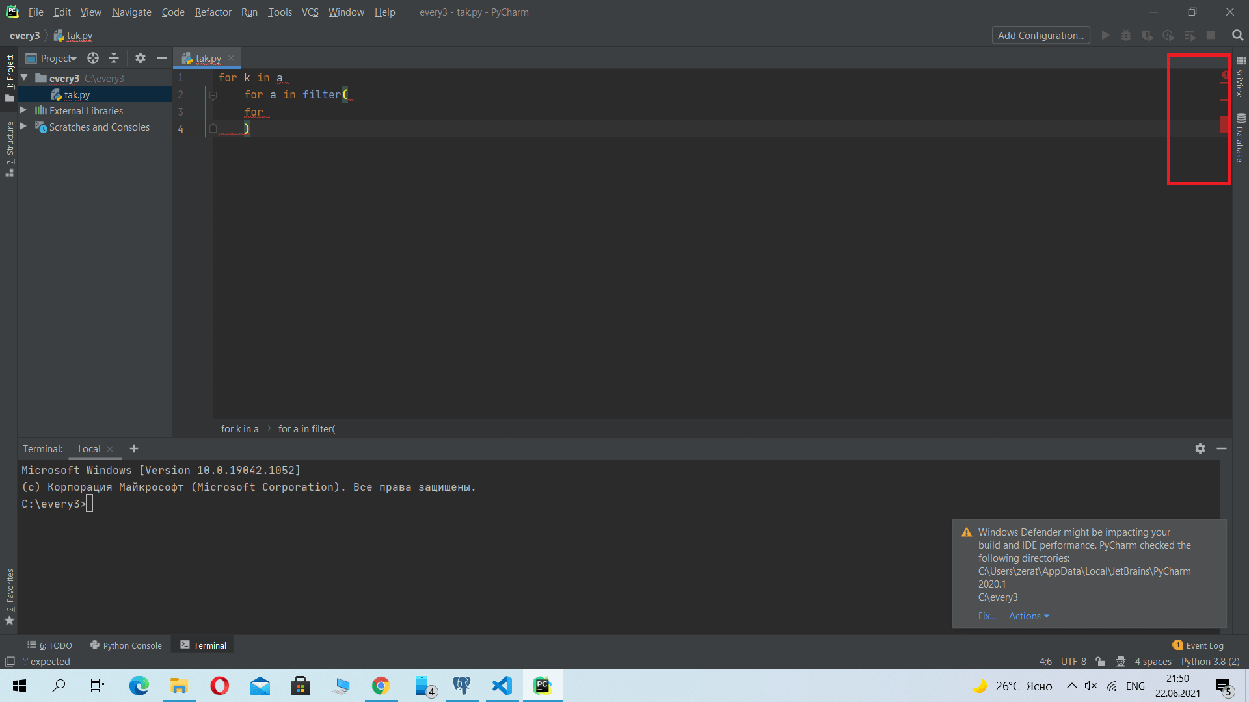Screen dimensions: 1249x702
Task: Click Collapse All icon in Project panel
Action: pos(114,58)
